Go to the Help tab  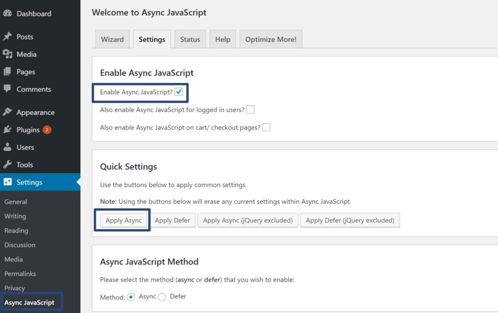pos(223,39)
